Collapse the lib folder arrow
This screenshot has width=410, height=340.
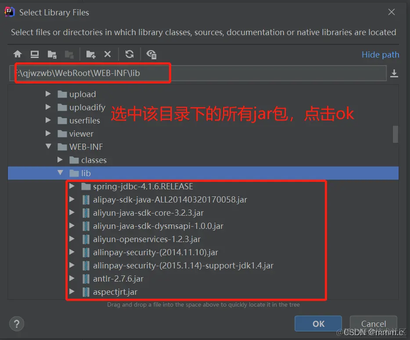pos(61,173)
